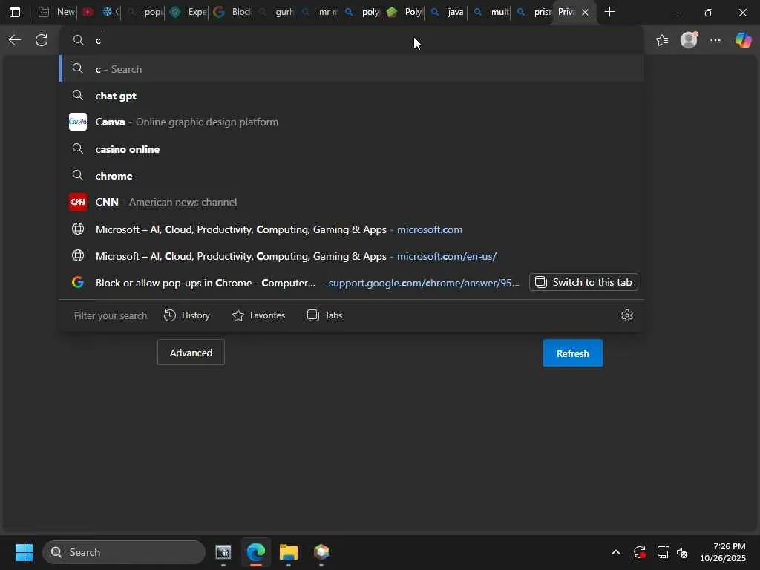Click the display network tray icon
The height and width of the screenshot is (570, 760).
tap(663, 552)
